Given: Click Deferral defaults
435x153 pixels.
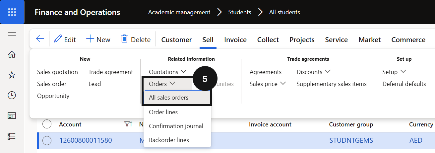Looking at the screenshot, I should pyautogui.click(x=404, y=84).
